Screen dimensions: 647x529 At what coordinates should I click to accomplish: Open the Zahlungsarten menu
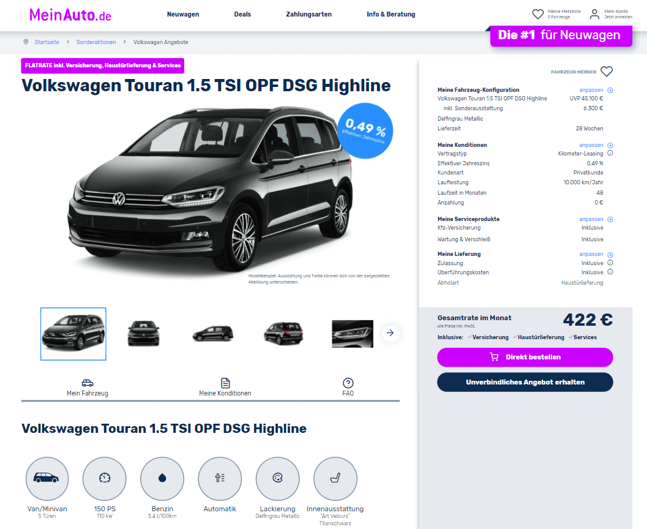309,15
